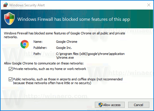The image size is (154, 111).
Task: Allow access for Google Chrome
Action: [110, 105]
